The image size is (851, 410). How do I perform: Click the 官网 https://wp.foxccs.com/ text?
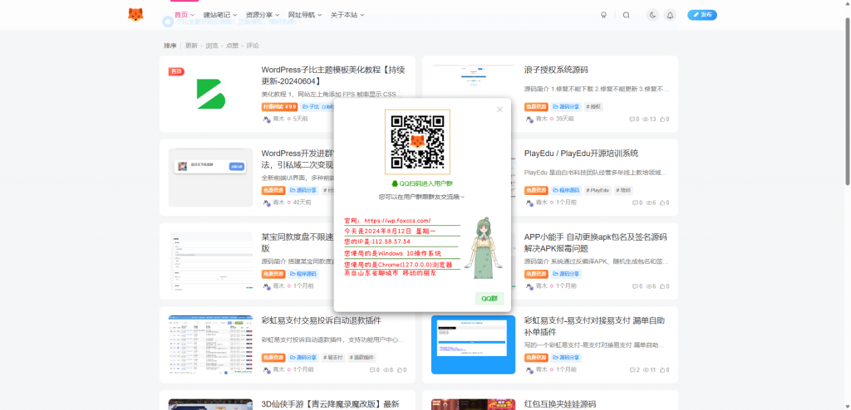387,221
